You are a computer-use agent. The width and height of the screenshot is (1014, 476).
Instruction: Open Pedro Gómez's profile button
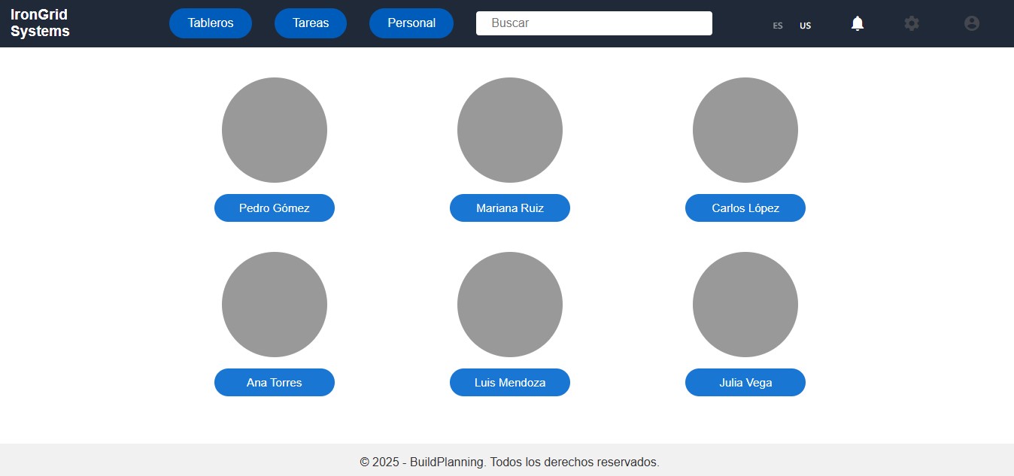(275, 208)
